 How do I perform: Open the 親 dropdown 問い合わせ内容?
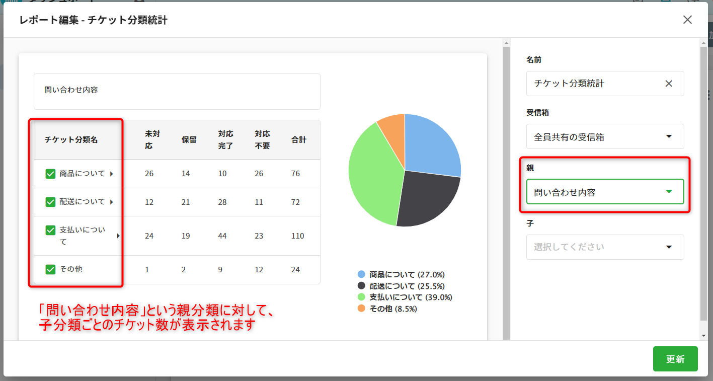(605, 192)
